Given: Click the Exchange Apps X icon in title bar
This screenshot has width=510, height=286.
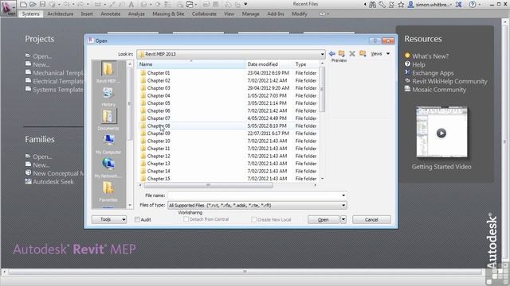Looking at the screenshot, I should (x=459, y=5).
